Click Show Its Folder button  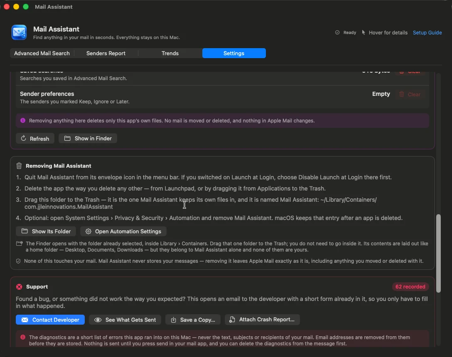pyautogui.click(x=46, y=231)
